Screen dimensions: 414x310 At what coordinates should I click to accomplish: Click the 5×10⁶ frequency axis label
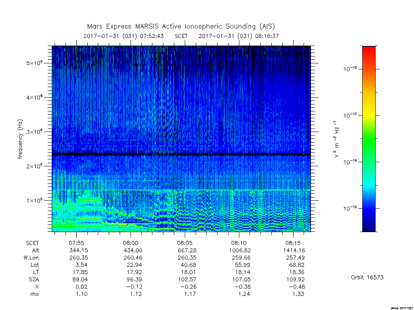(x=34, y=63)
